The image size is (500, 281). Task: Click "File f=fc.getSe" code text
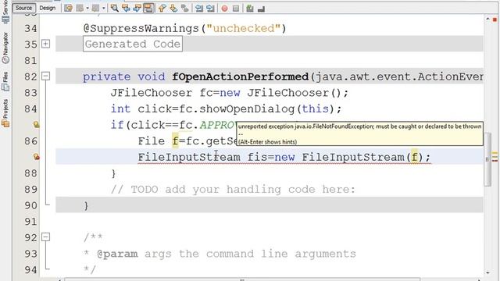187,140
